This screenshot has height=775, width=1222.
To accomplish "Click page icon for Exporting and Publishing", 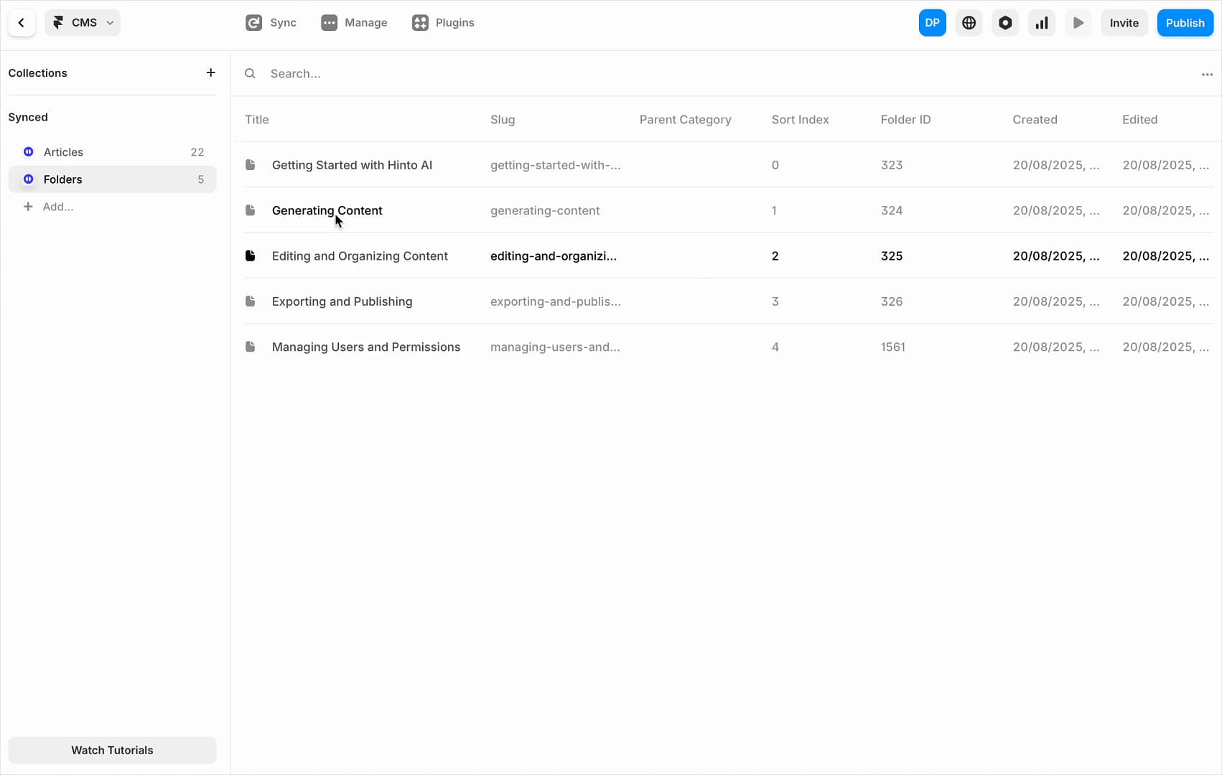I will (x=250, y=301).
